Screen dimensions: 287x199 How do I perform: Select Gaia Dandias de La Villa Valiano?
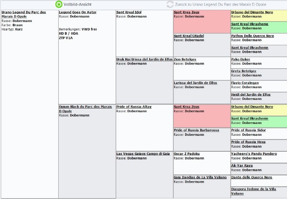point(200,177)
